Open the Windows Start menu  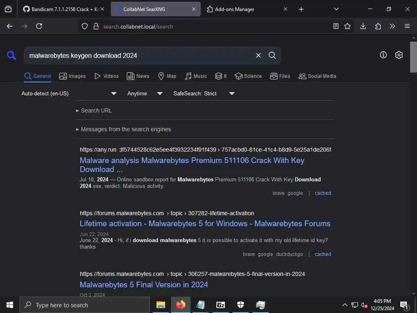pyautogui.click(x=10, y=305)
